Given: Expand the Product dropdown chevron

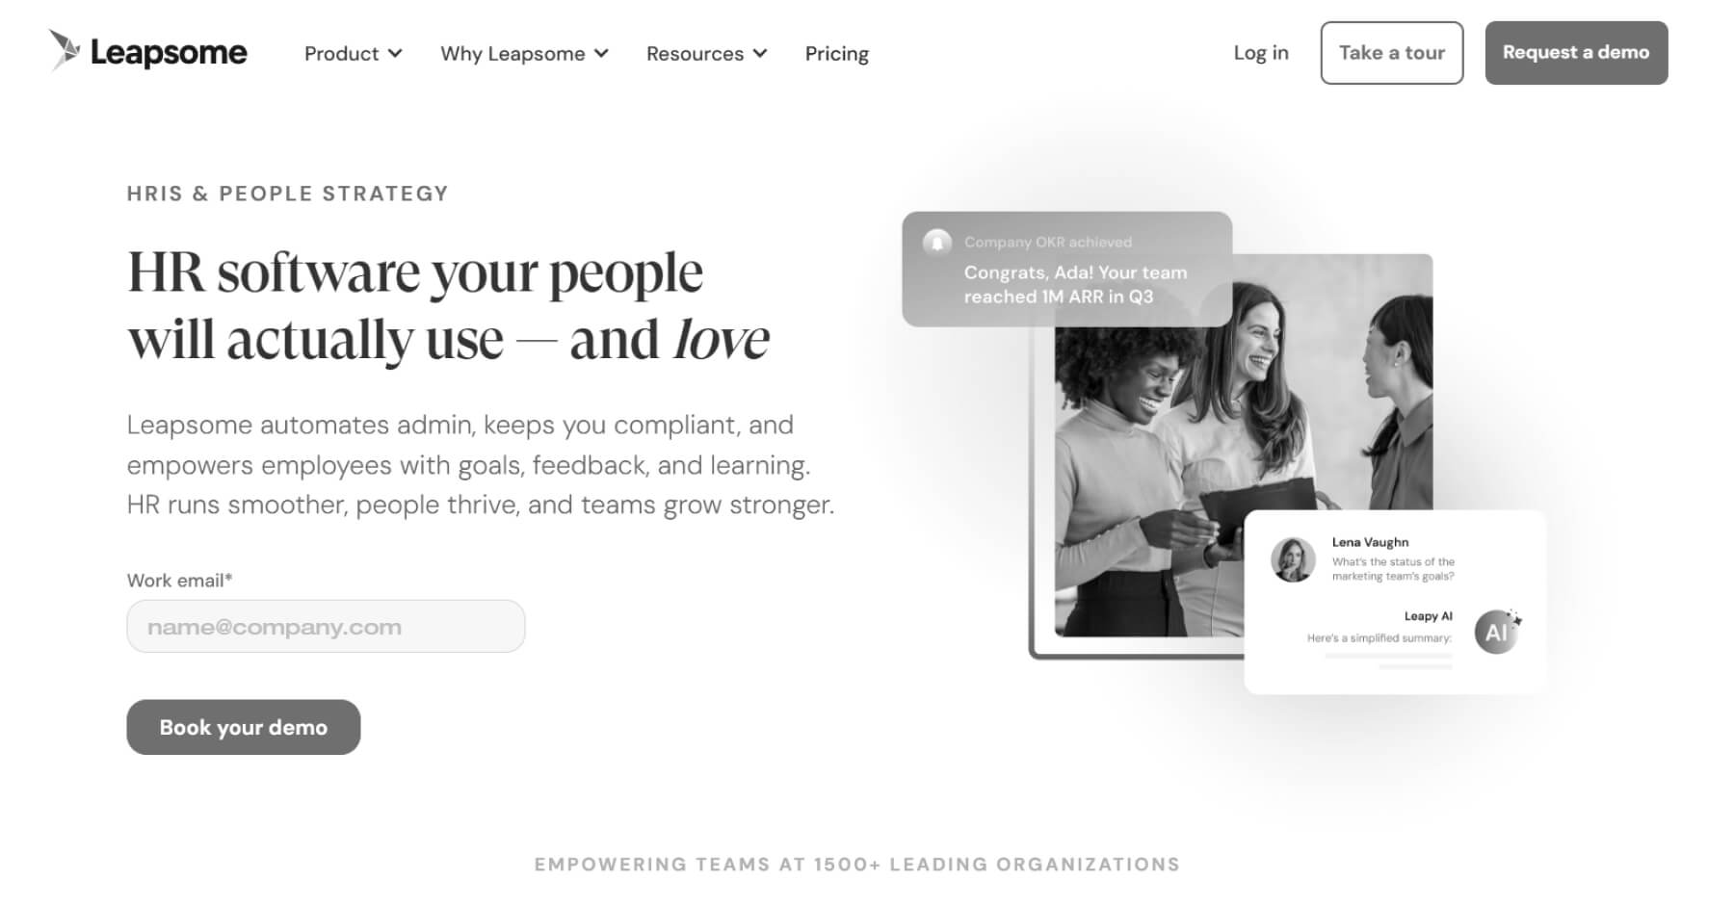Looking at the screenshot, I should (395, 54).
